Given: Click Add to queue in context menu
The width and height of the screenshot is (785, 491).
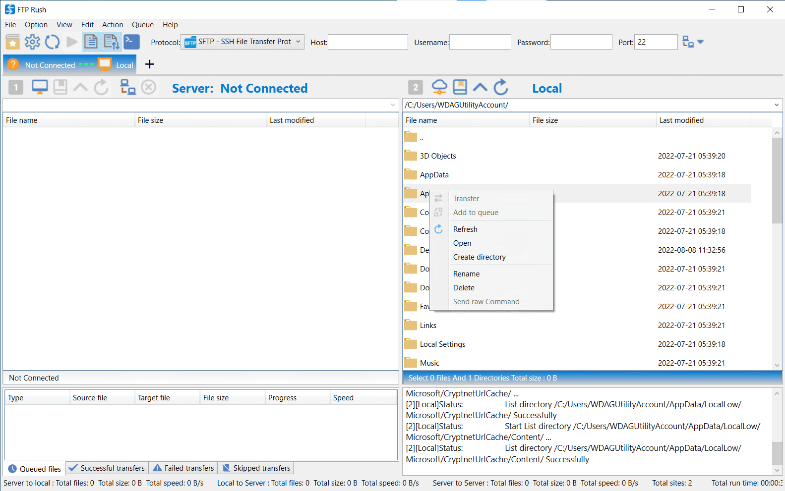Looking at the screenshot, I should (x=491, y=213).
